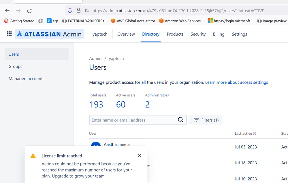Screen dimensions: 288x183
Task: Open user Aastha Taneja
Action: point(117,144)
